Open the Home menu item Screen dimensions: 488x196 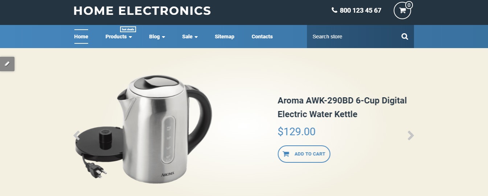[81, 37]
